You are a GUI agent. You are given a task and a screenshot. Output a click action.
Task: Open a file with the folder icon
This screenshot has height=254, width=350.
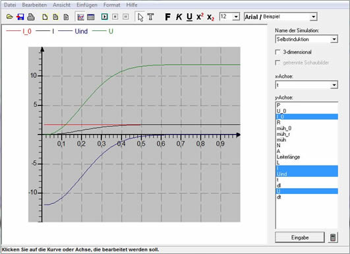pyautogui.click(x=9, y=16)
